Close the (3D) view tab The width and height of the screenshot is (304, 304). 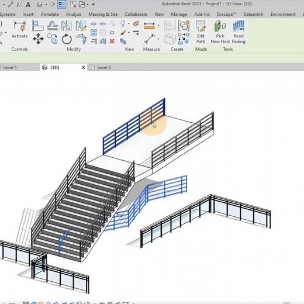(83, 67)
